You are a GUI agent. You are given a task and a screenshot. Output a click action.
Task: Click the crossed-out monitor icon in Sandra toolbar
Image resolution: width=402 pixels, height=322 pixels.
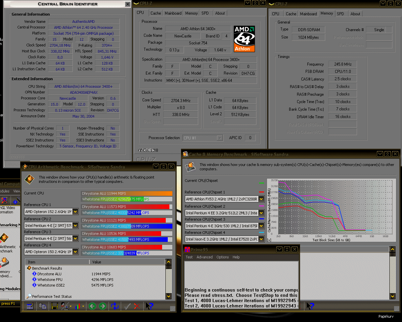5,200
